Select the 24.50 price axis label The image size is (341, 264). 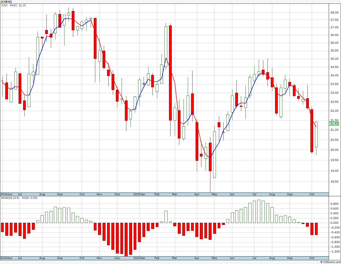click(334, 67)
